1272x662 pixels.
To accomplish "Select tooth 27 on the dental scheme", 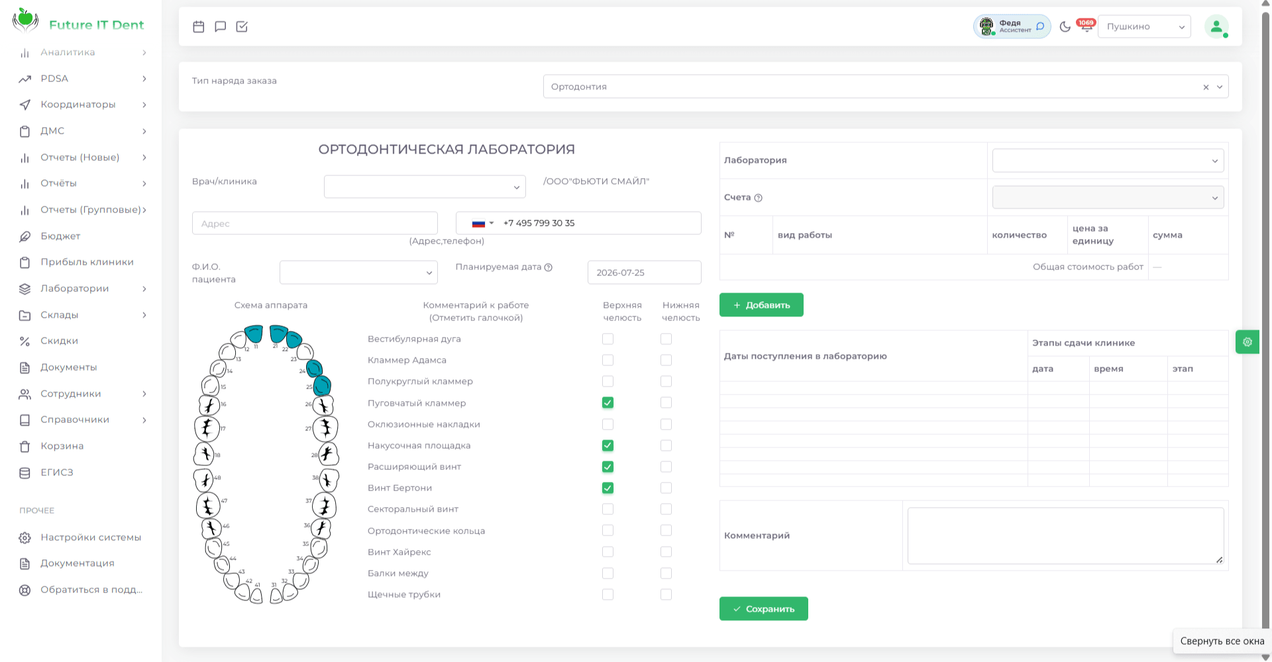I will 325,428.
